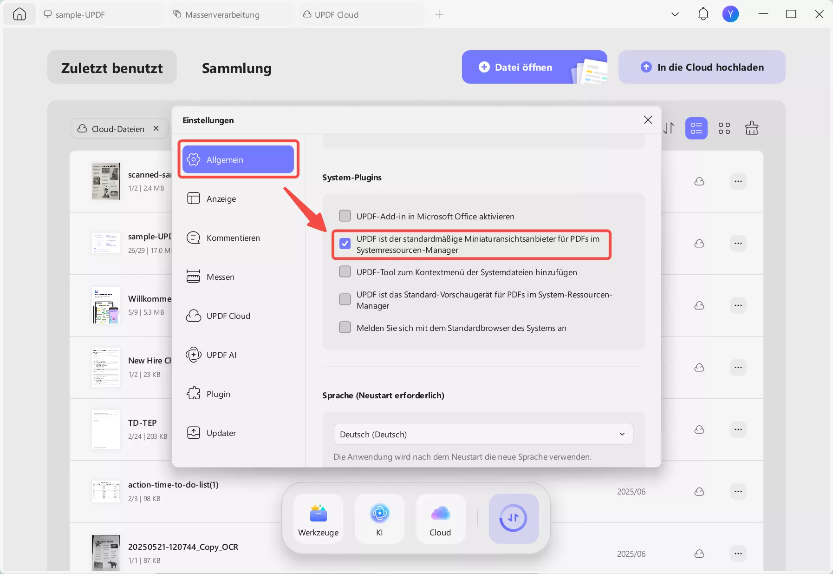Switch to grid view layout
This screenshot has width=833, height=574.
point(724,128)
